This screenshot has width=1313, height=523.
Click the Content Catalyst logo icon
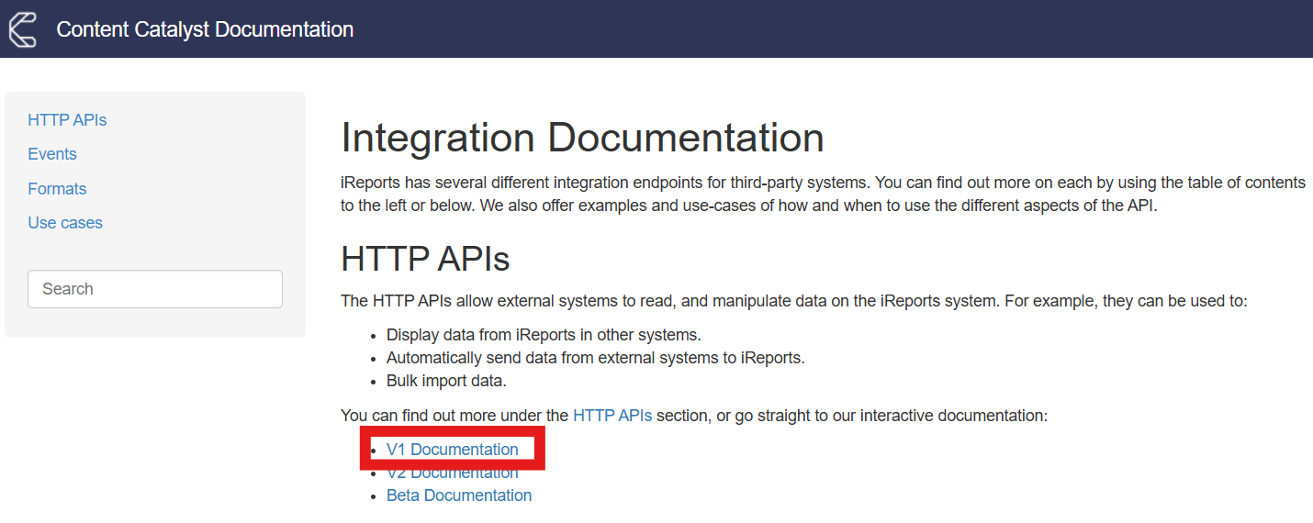22,28
